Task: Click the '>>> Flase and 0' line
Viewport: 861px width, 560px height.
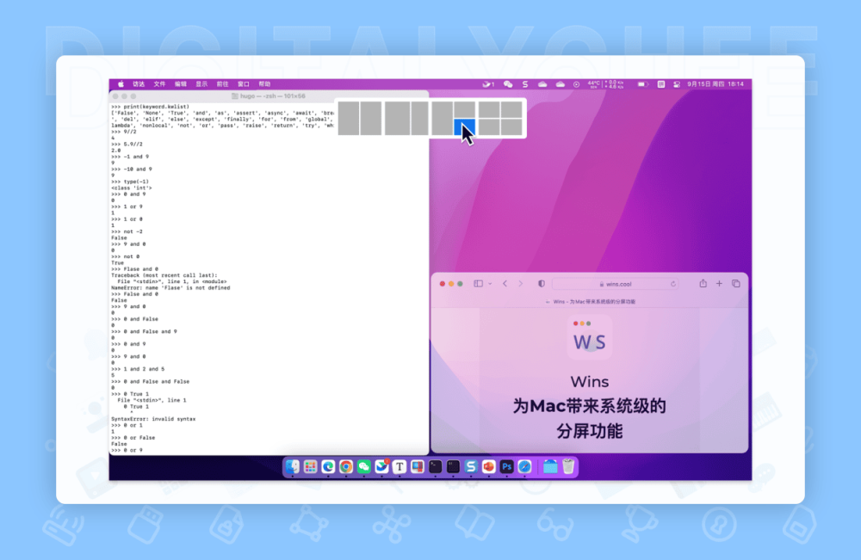Action: [134, 269]
